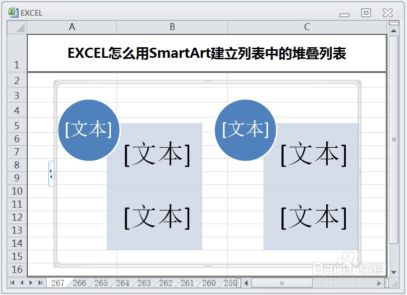The width and height of the screenshot is (407, 295).
Task: Select row 10 header
Action: point(17,191)
